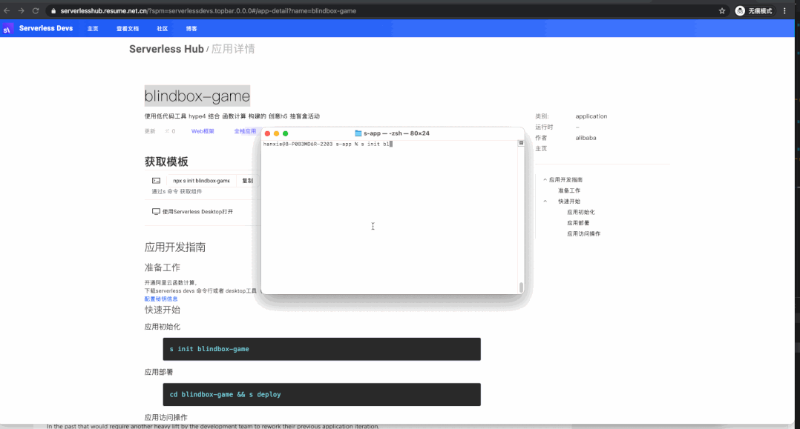800x429 pixels.
Task: Click the terminal green zoom button
Action: (285, 133)
